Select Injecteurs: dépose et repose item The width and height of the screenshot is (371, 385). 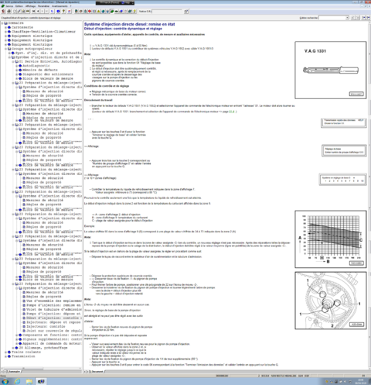click(53, 322)
